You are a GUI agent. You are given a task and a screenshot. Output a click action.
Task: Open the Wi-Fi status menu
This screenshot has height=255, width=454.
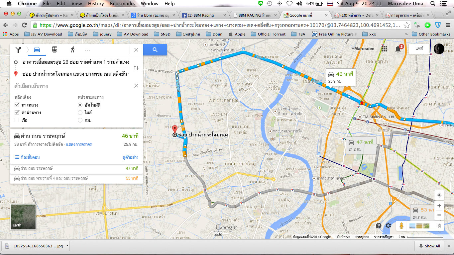pyautogui.click(x=289, y=4)
